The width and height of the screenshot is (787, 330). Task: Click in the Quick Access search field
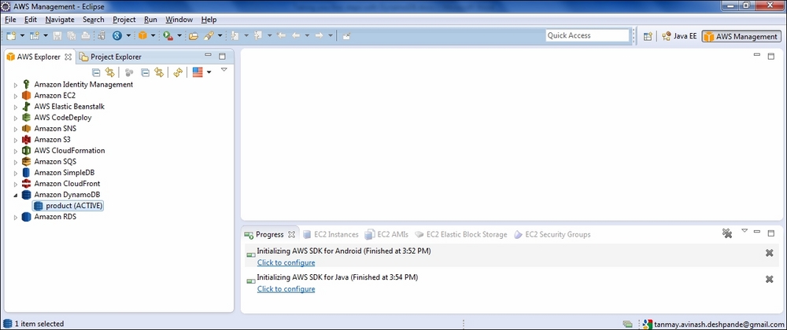point(586,35)
